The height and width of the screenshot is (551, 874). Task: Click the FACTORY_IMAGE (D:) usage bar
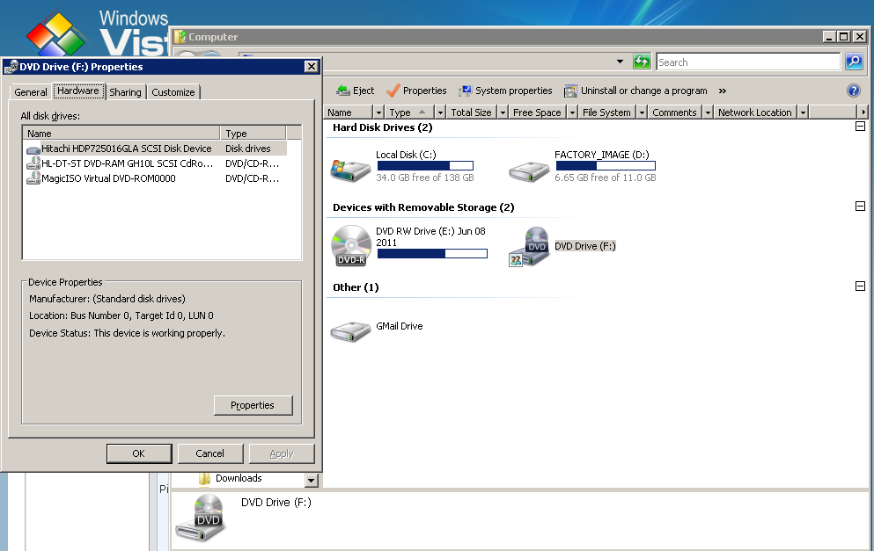pos(606,165)
